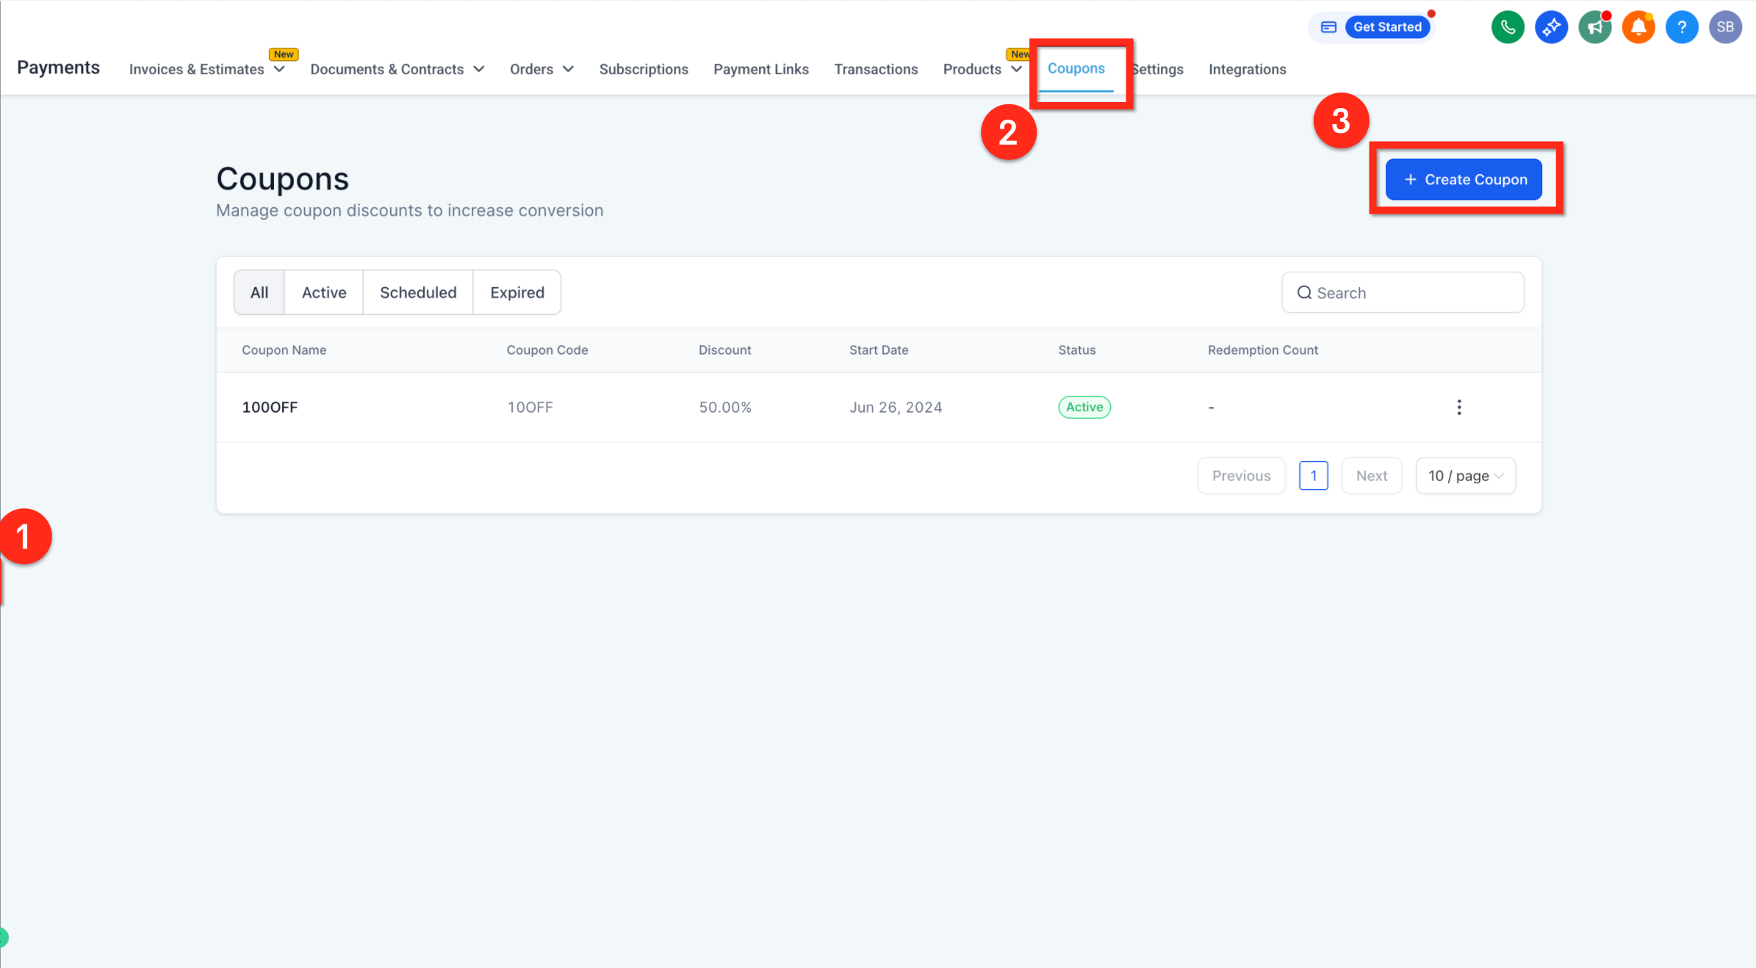Click the Jun 26, 2024 start date

coord(896,407)
